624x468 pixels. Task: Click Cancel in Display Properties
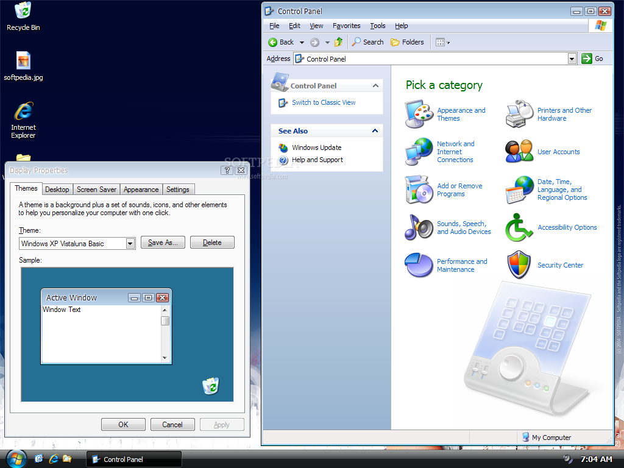(172, 425)
